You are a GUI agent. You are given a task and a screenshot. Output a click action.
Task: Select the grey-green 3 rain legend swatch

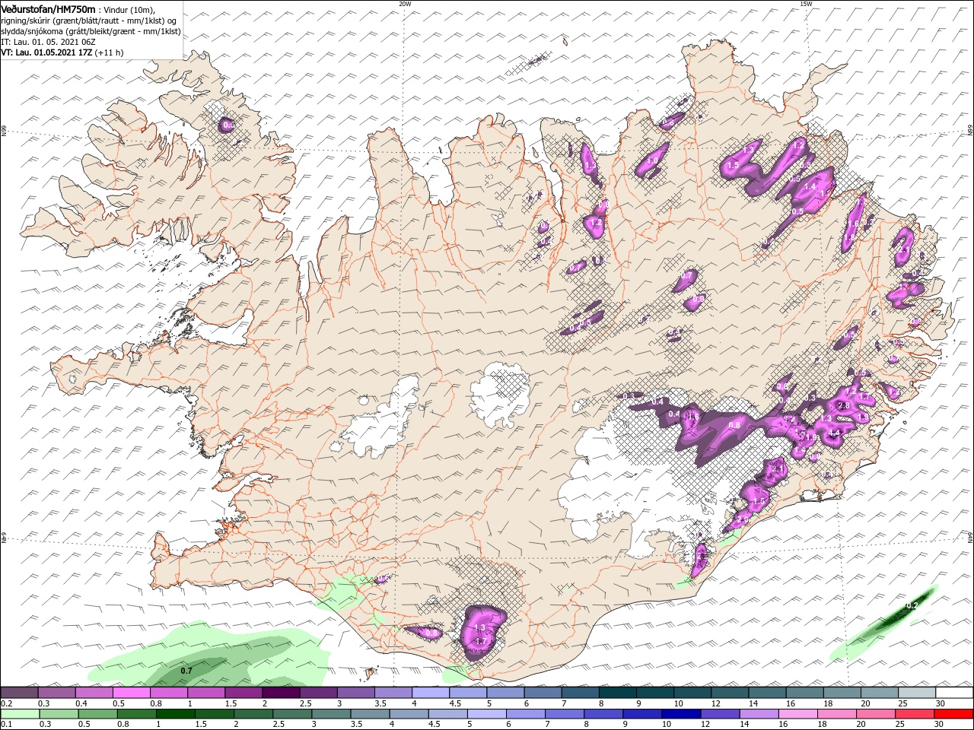331,714
